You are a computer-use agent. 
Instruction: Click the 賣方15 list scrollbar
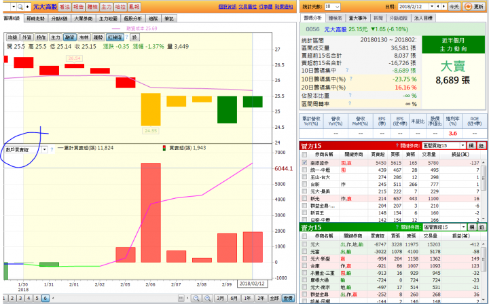click(484, 271)
